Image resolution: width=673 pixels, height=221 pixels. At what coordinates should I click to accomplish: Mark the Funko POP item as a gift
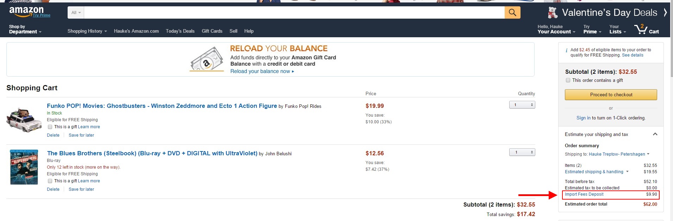point(50,127)
